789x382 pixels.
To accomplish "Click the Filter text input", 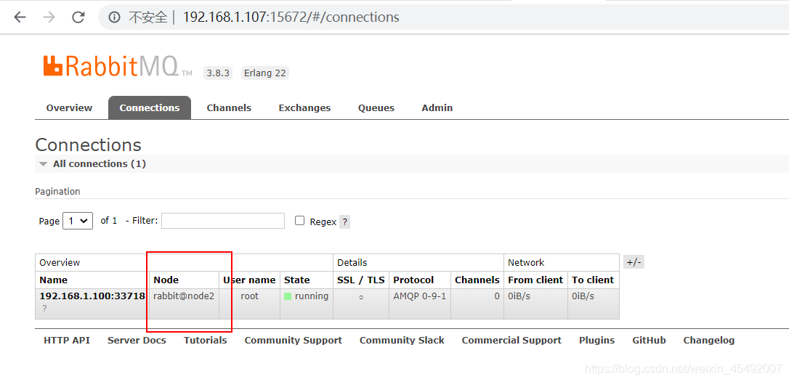I will (x=223, y=221).
